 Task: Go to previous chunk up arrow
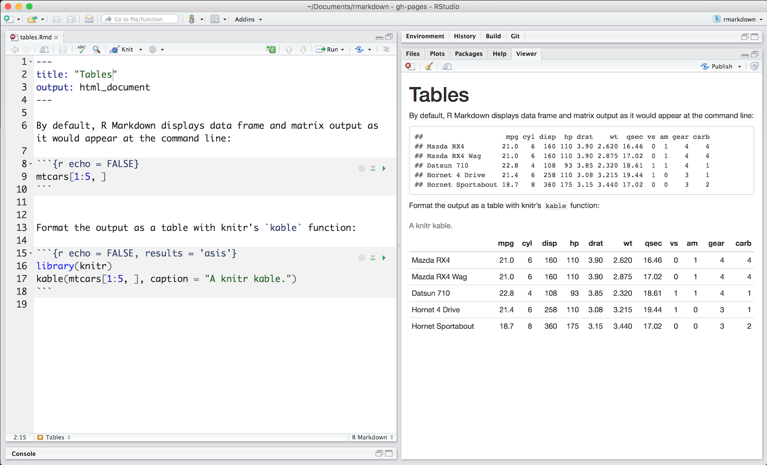pos(289,49)
